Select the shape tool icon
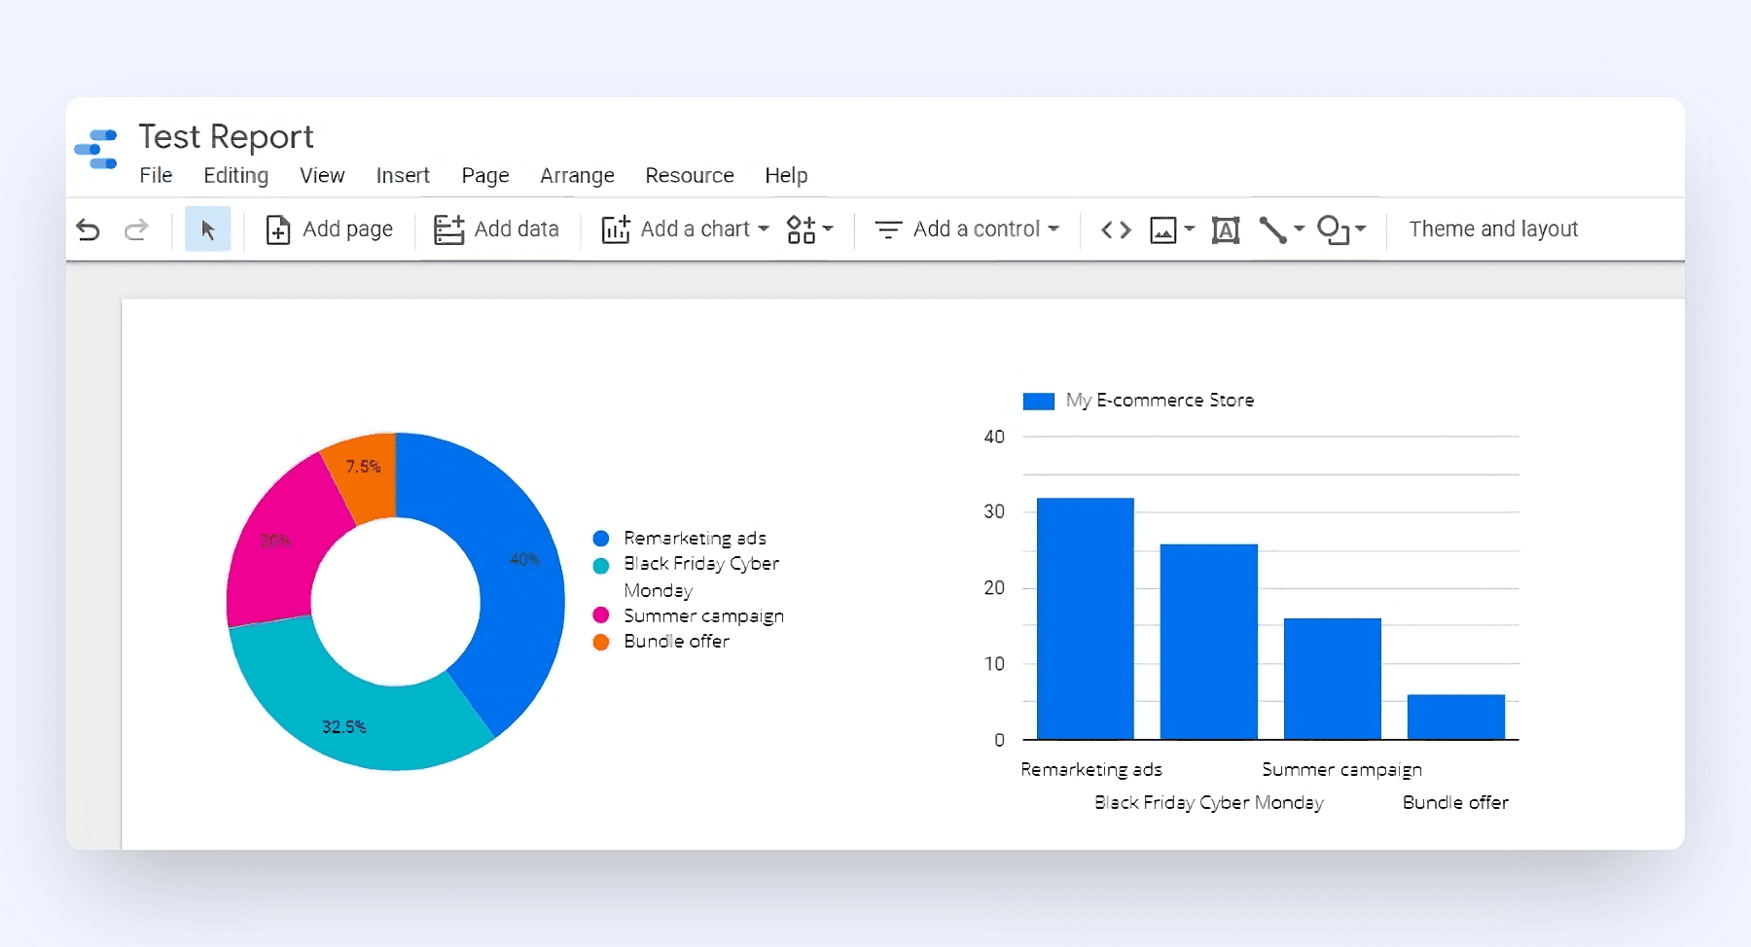The width and height of the screenshot is (1751, 947). pos(1333,230)
